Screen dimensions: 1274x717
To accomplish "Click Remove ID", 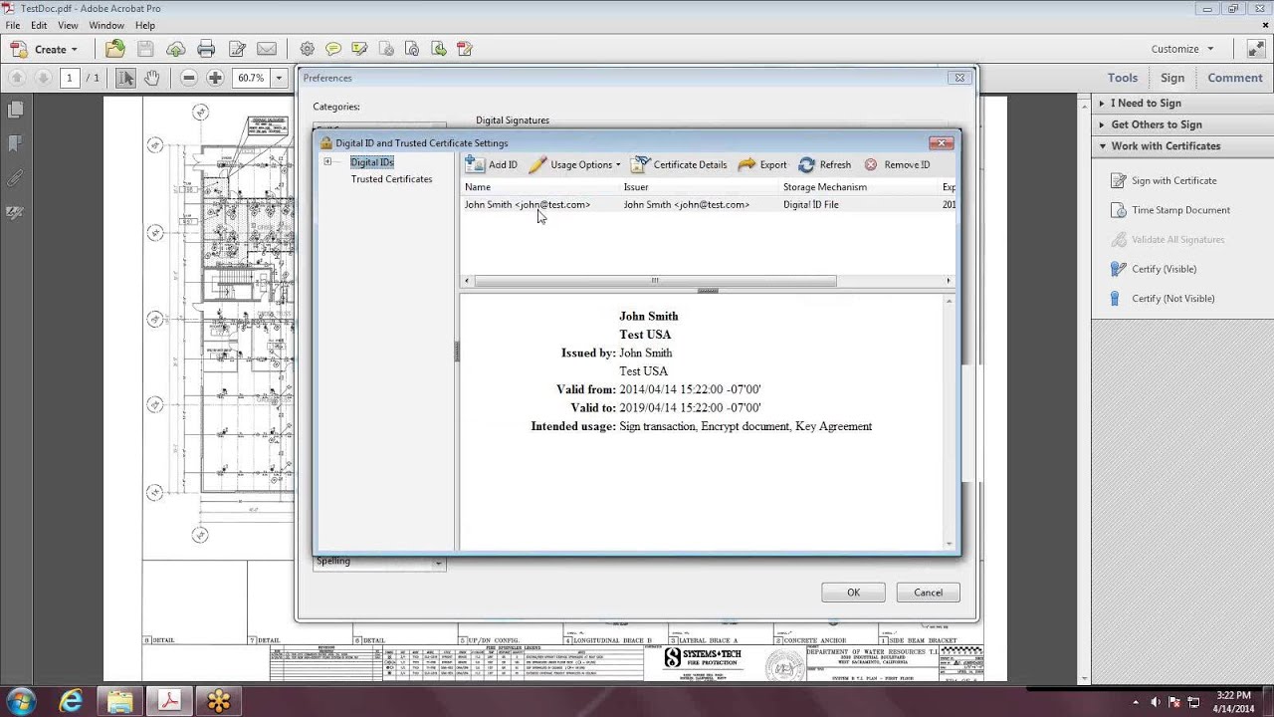I will click(897, 164).
